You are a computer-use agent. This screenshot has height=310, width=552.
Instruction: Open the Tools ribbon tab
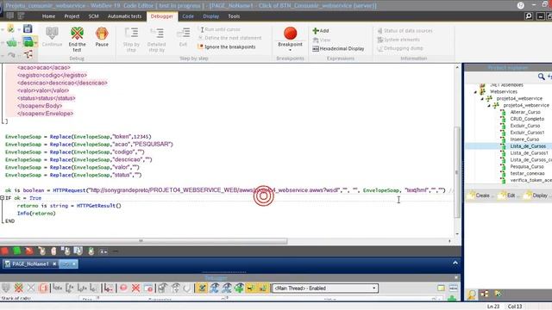(x=234, y=16)
